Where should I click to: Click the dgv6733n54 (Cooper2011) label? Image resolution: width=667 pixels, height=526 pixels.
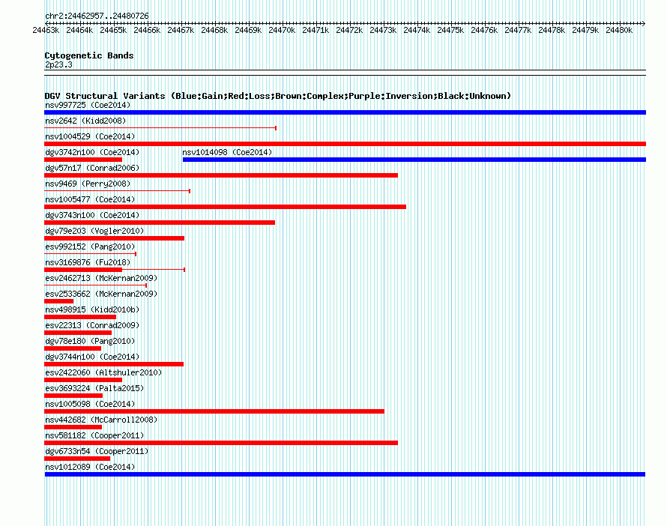97,451
